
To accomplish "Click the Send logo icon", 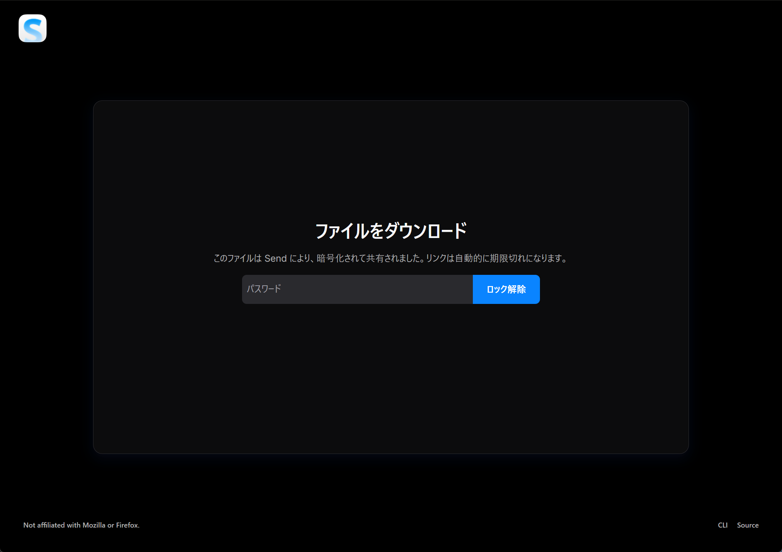I will click(33, 28).
